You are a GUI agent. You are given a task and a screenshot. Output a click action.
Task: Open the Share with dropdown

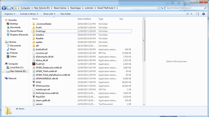pyautogui.click(x=49, y=14)
